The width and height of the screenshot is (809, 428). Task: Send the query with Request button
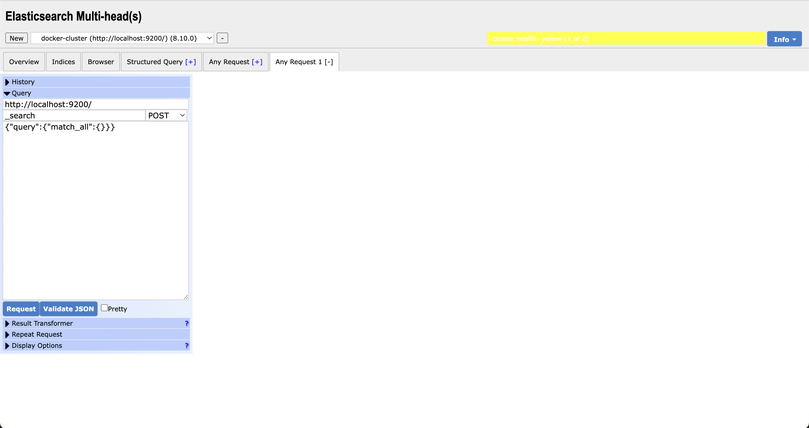[21, 309]
